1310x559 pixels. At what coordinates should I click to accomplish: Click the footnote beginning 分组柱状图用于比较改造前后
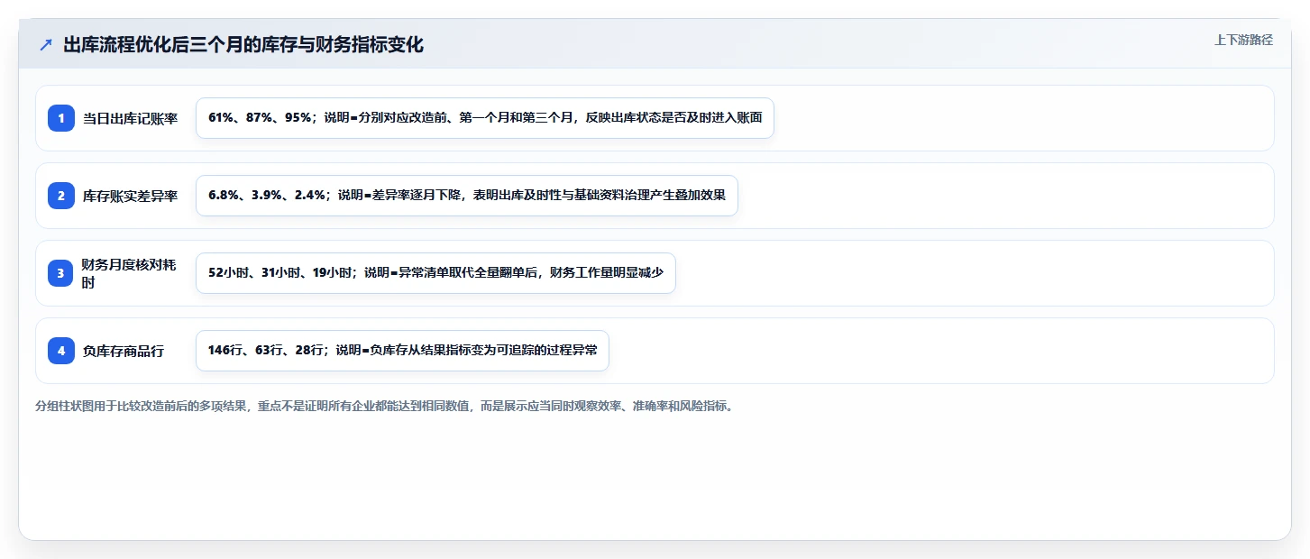click(386, 406)
